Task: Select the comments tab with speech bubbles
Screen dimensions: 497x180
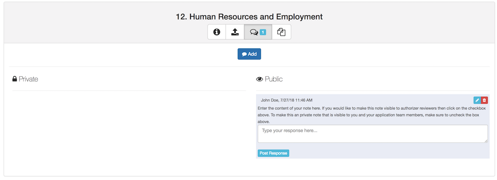Action: pyautogui.click(x=258, y=32)
